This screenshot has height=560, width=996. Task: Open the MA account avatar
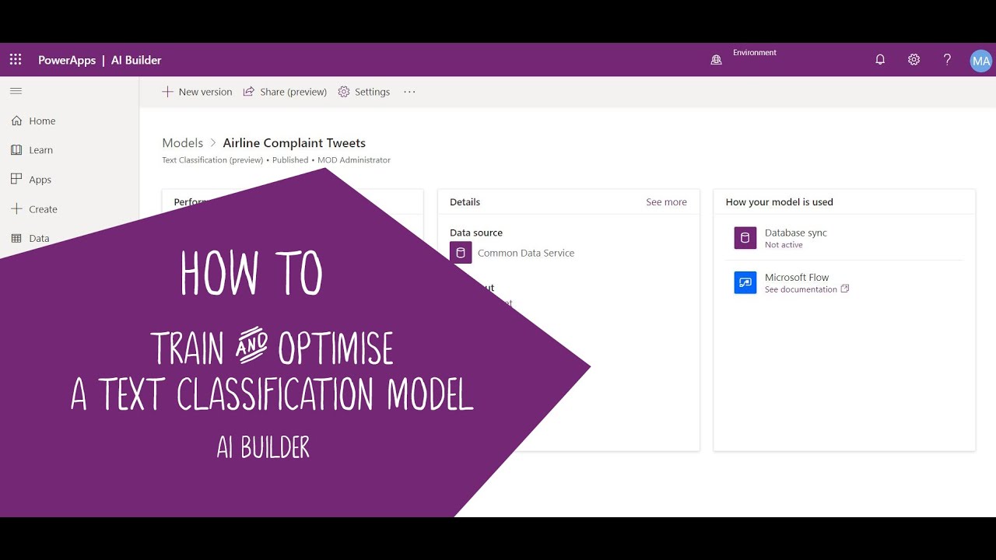tap(981, 61)
